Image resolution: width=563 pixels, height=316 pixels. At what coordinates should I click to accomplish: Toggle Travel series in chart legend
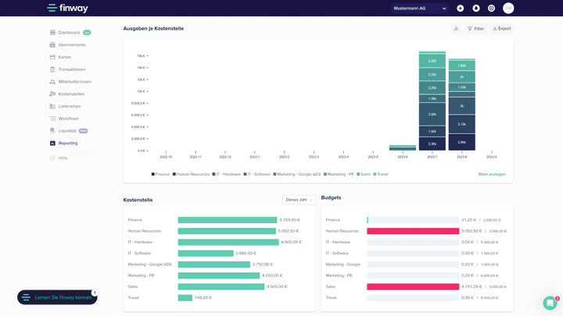click(381, 174)
